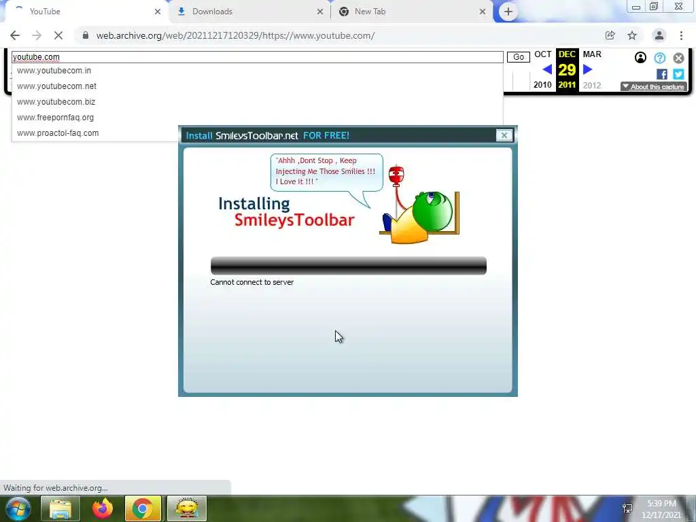
Task: Click the 29 capture date
Action: point(567,70)
